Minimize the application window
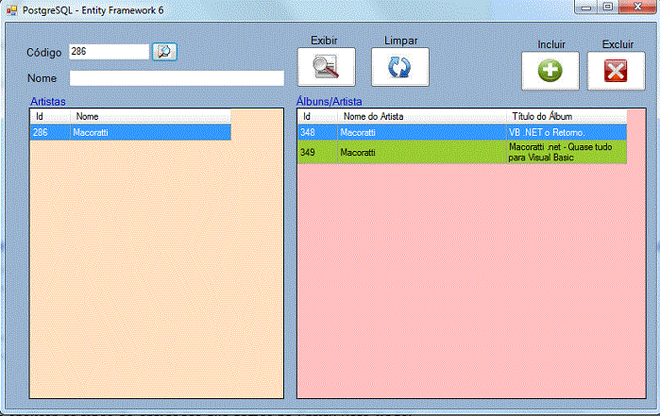This screenshot has width=660, height=416. coord(586,7)
